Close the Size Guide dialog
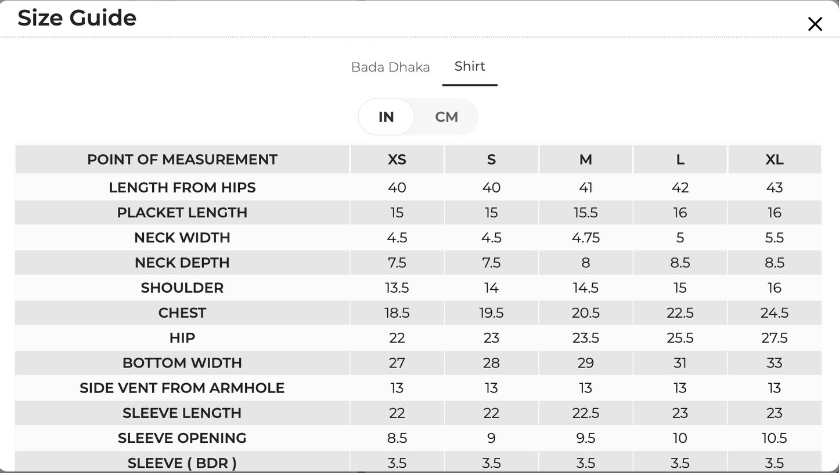 pos(815,24)
